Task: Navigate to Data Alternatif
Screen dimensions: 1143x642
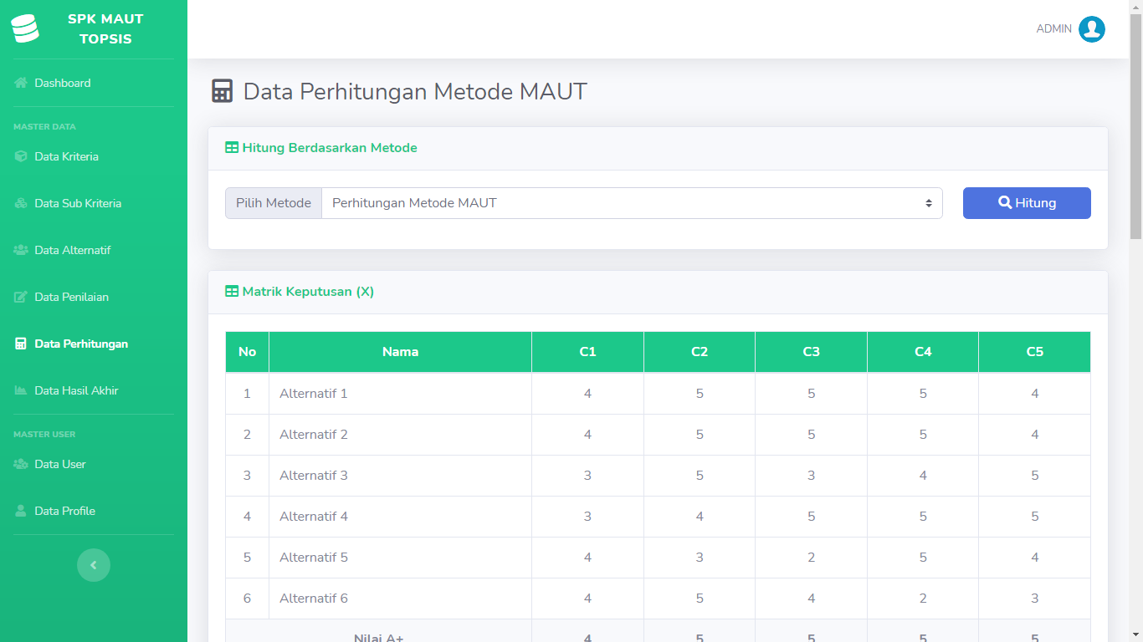Action: point(73,250)
